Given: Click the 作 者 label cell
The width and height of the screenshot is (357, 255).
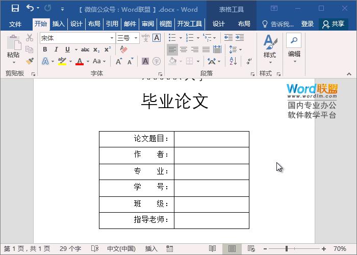Looking at the screenshot, I should [137, 155].
